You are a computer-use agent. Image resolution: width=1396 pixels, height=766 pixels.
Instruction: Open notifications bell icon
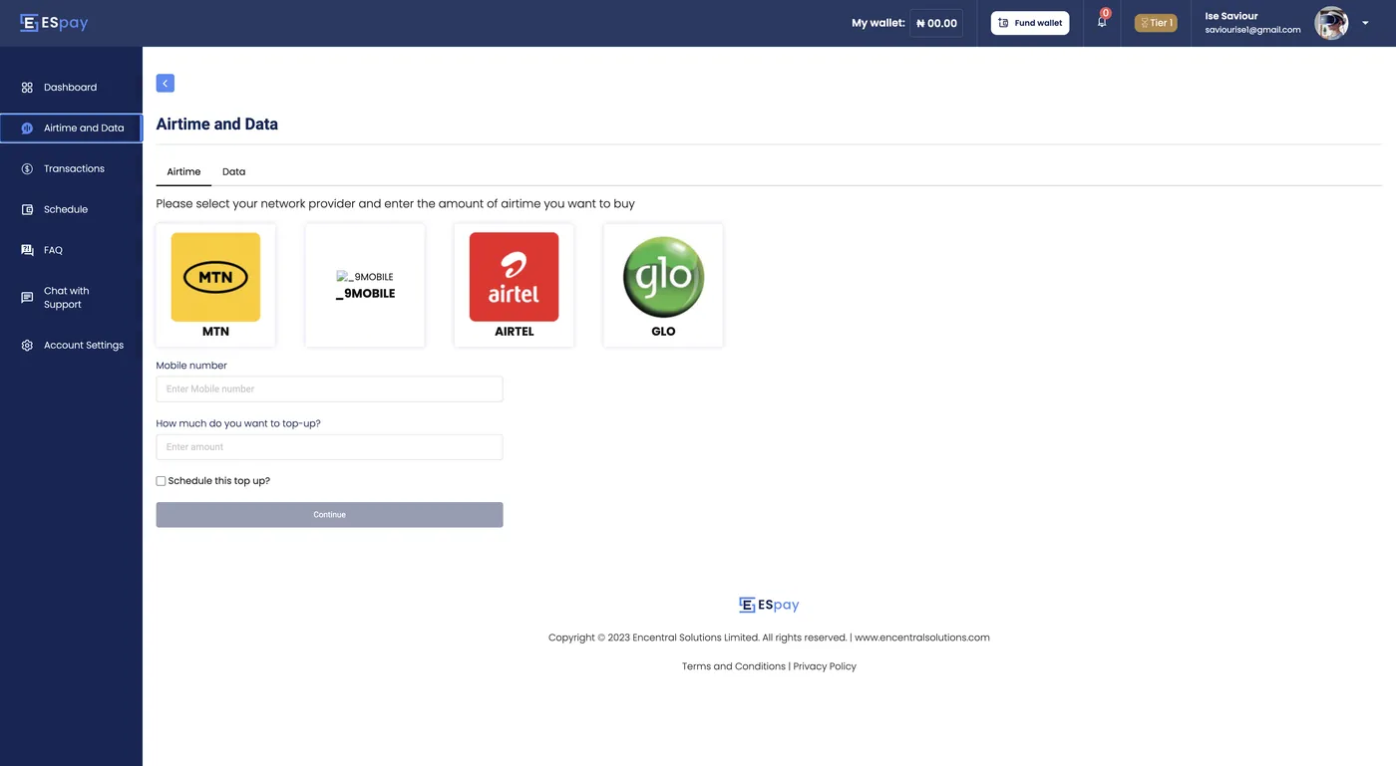(1102, 22)
